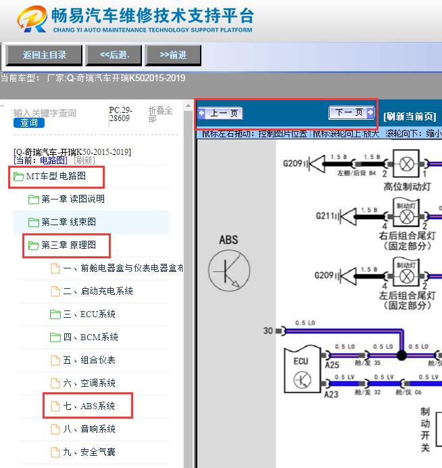Click the ABS transistor symbol in diagram
The height and width of the screenshot is (468, 442).
coord(229,271)
